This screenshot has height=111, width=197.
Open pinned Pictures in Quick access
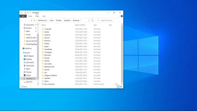29,28
